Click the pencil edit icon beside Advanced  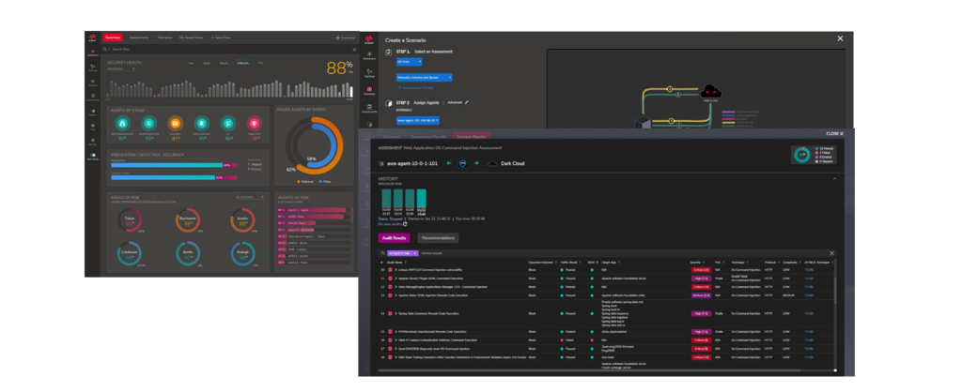(467, 101)
